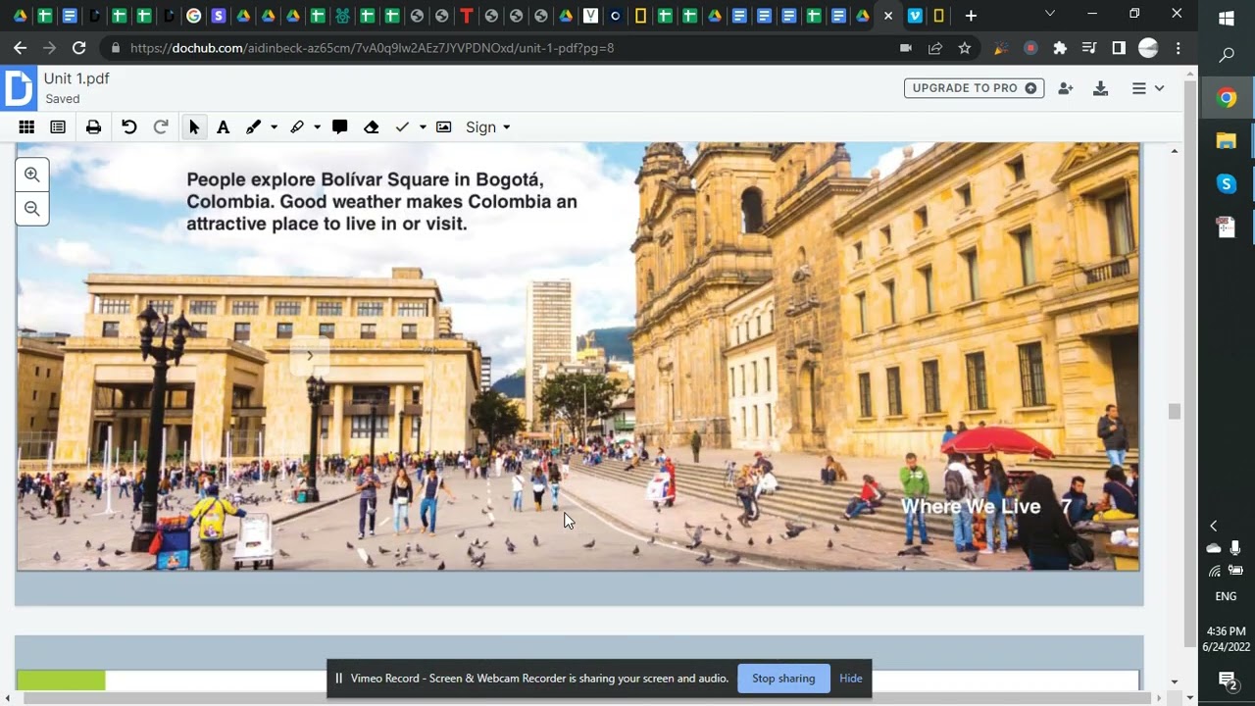Click the Bolívar Square photo page

tap(578, 357)
